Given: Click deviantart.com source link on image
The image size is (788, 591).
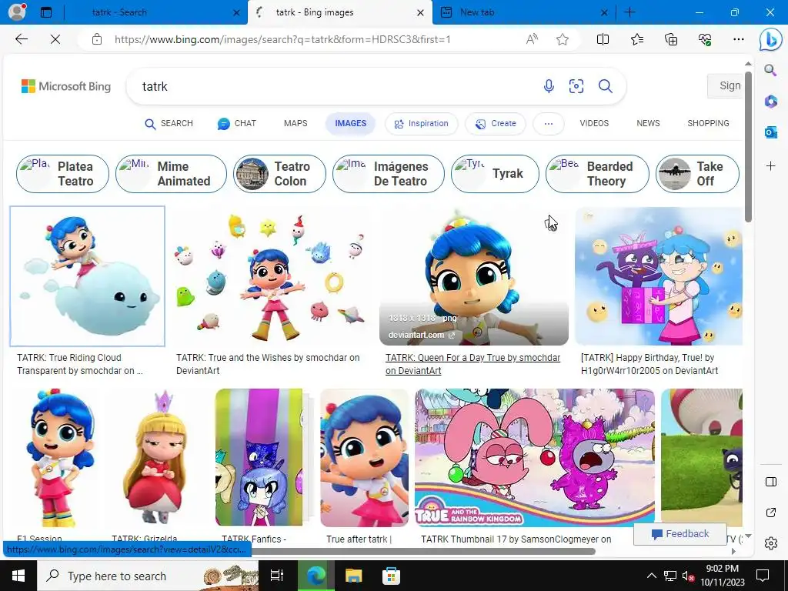Looking at the screenshot, I should (x=421, y=335).
